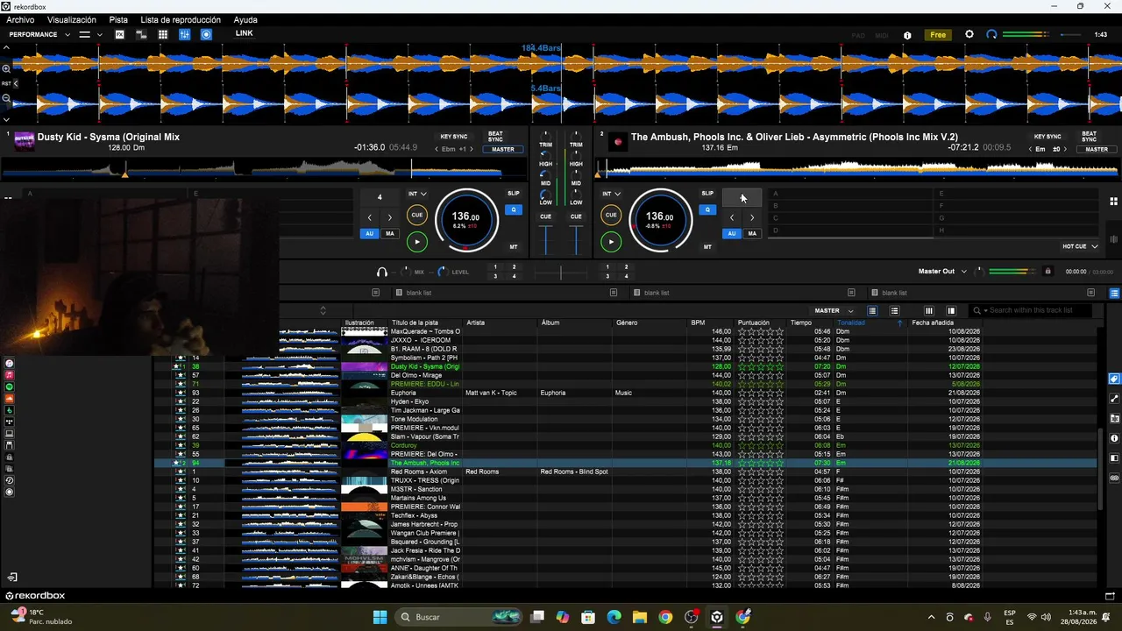Play deck 1 with the green play button
The height and width of the screenshot is (631, 1122).
(x=417, y=241)
